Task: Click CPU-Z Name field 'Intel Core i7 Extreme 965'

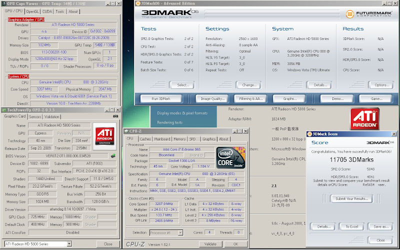Action: coord(181,149)
